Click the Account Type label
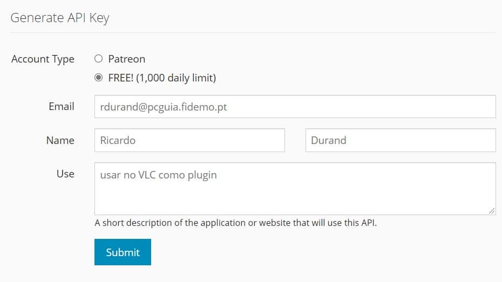 click(43, 59)
